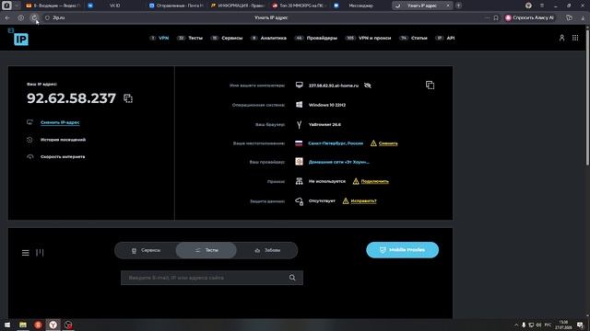Screen dimensions: 590x331
Task: Click the provider logo icon
Action: 299,162
